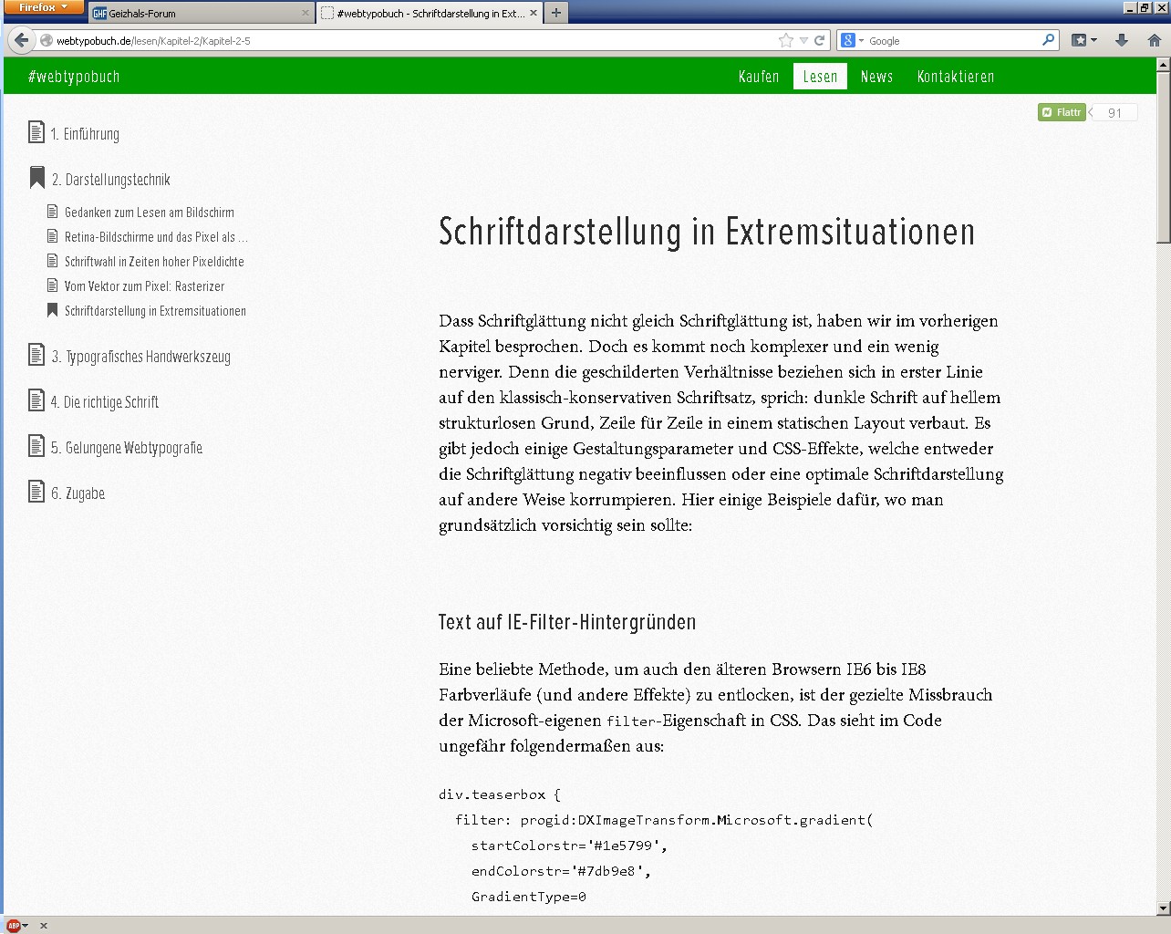Open the Downloads arrow icon
The height and width of the screenshot is (934, 1171).
tap(1122, 40)
